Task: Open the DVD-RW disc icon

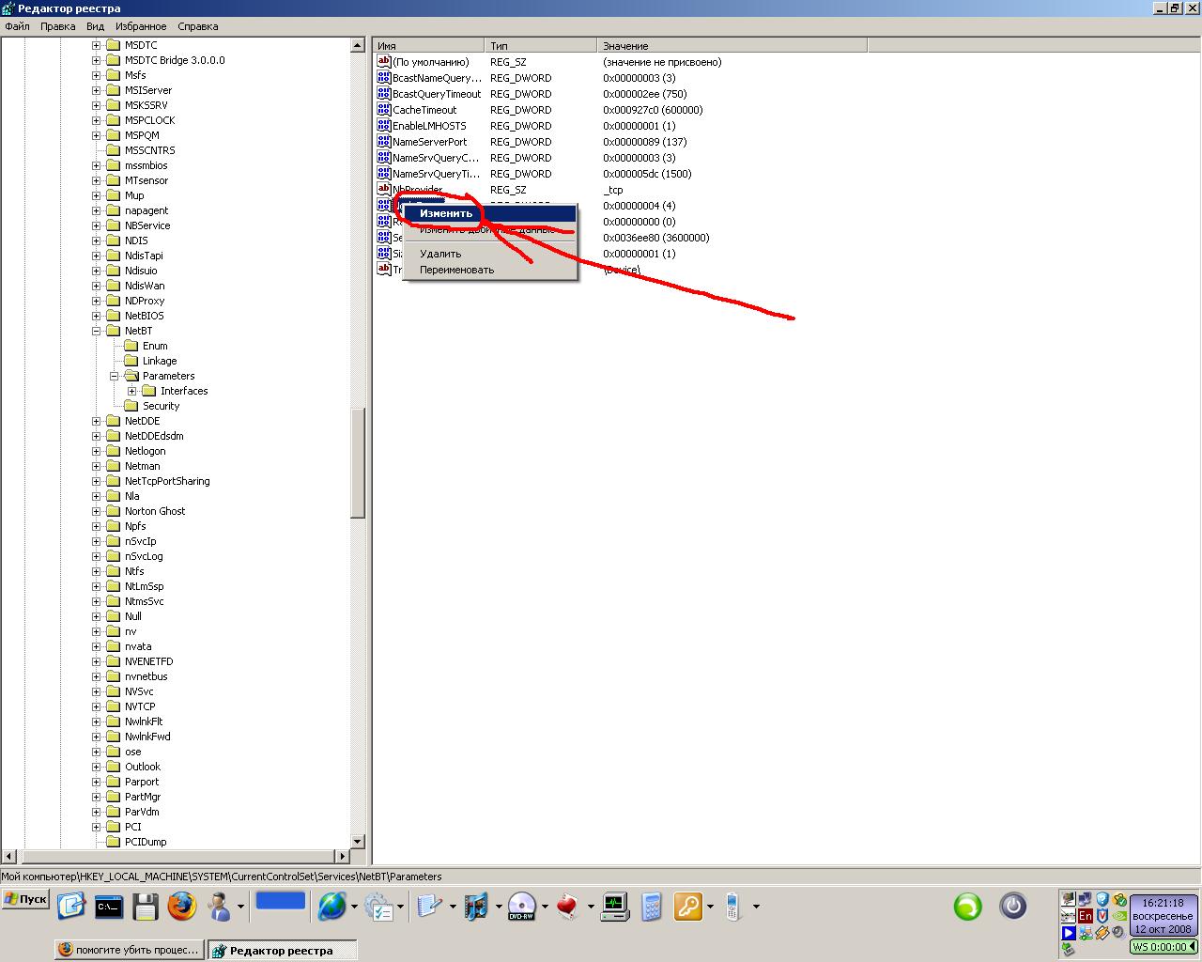Action: click(521, 907)
